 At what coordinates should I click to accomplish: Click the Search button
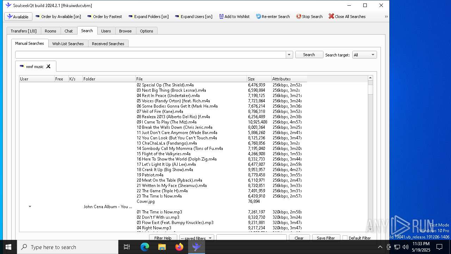[309, 55]
